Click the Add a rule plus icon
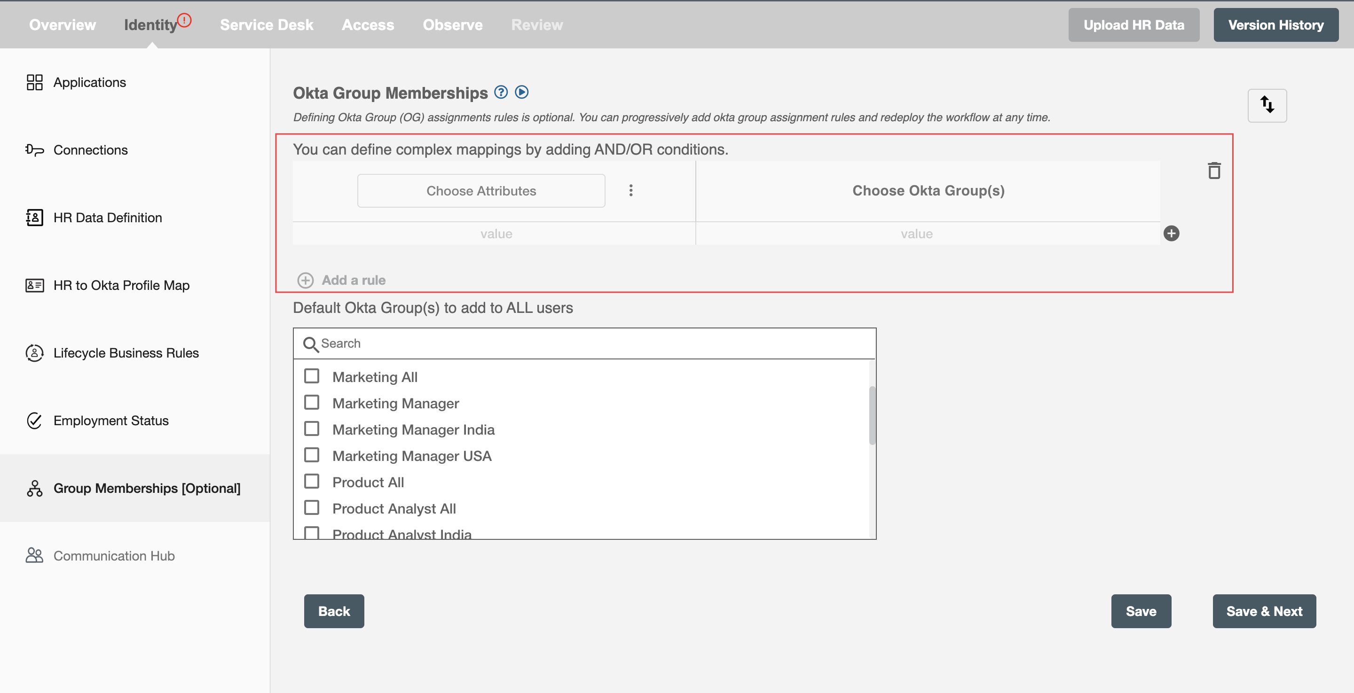 (x=306, y=280)
